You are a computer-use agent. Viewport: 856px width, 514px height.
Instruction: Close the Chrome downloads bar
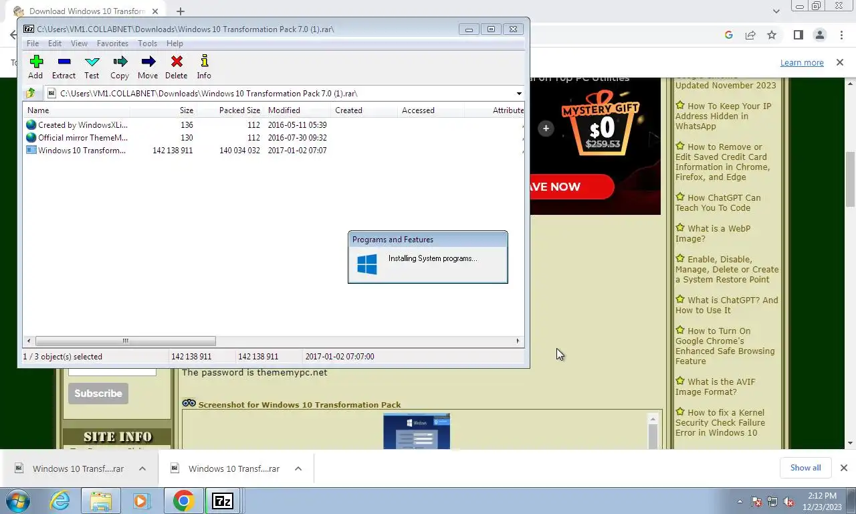(844, 468)
